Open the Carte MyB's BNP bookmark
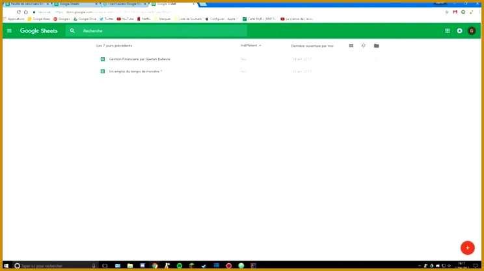 (x=260, y=19)
